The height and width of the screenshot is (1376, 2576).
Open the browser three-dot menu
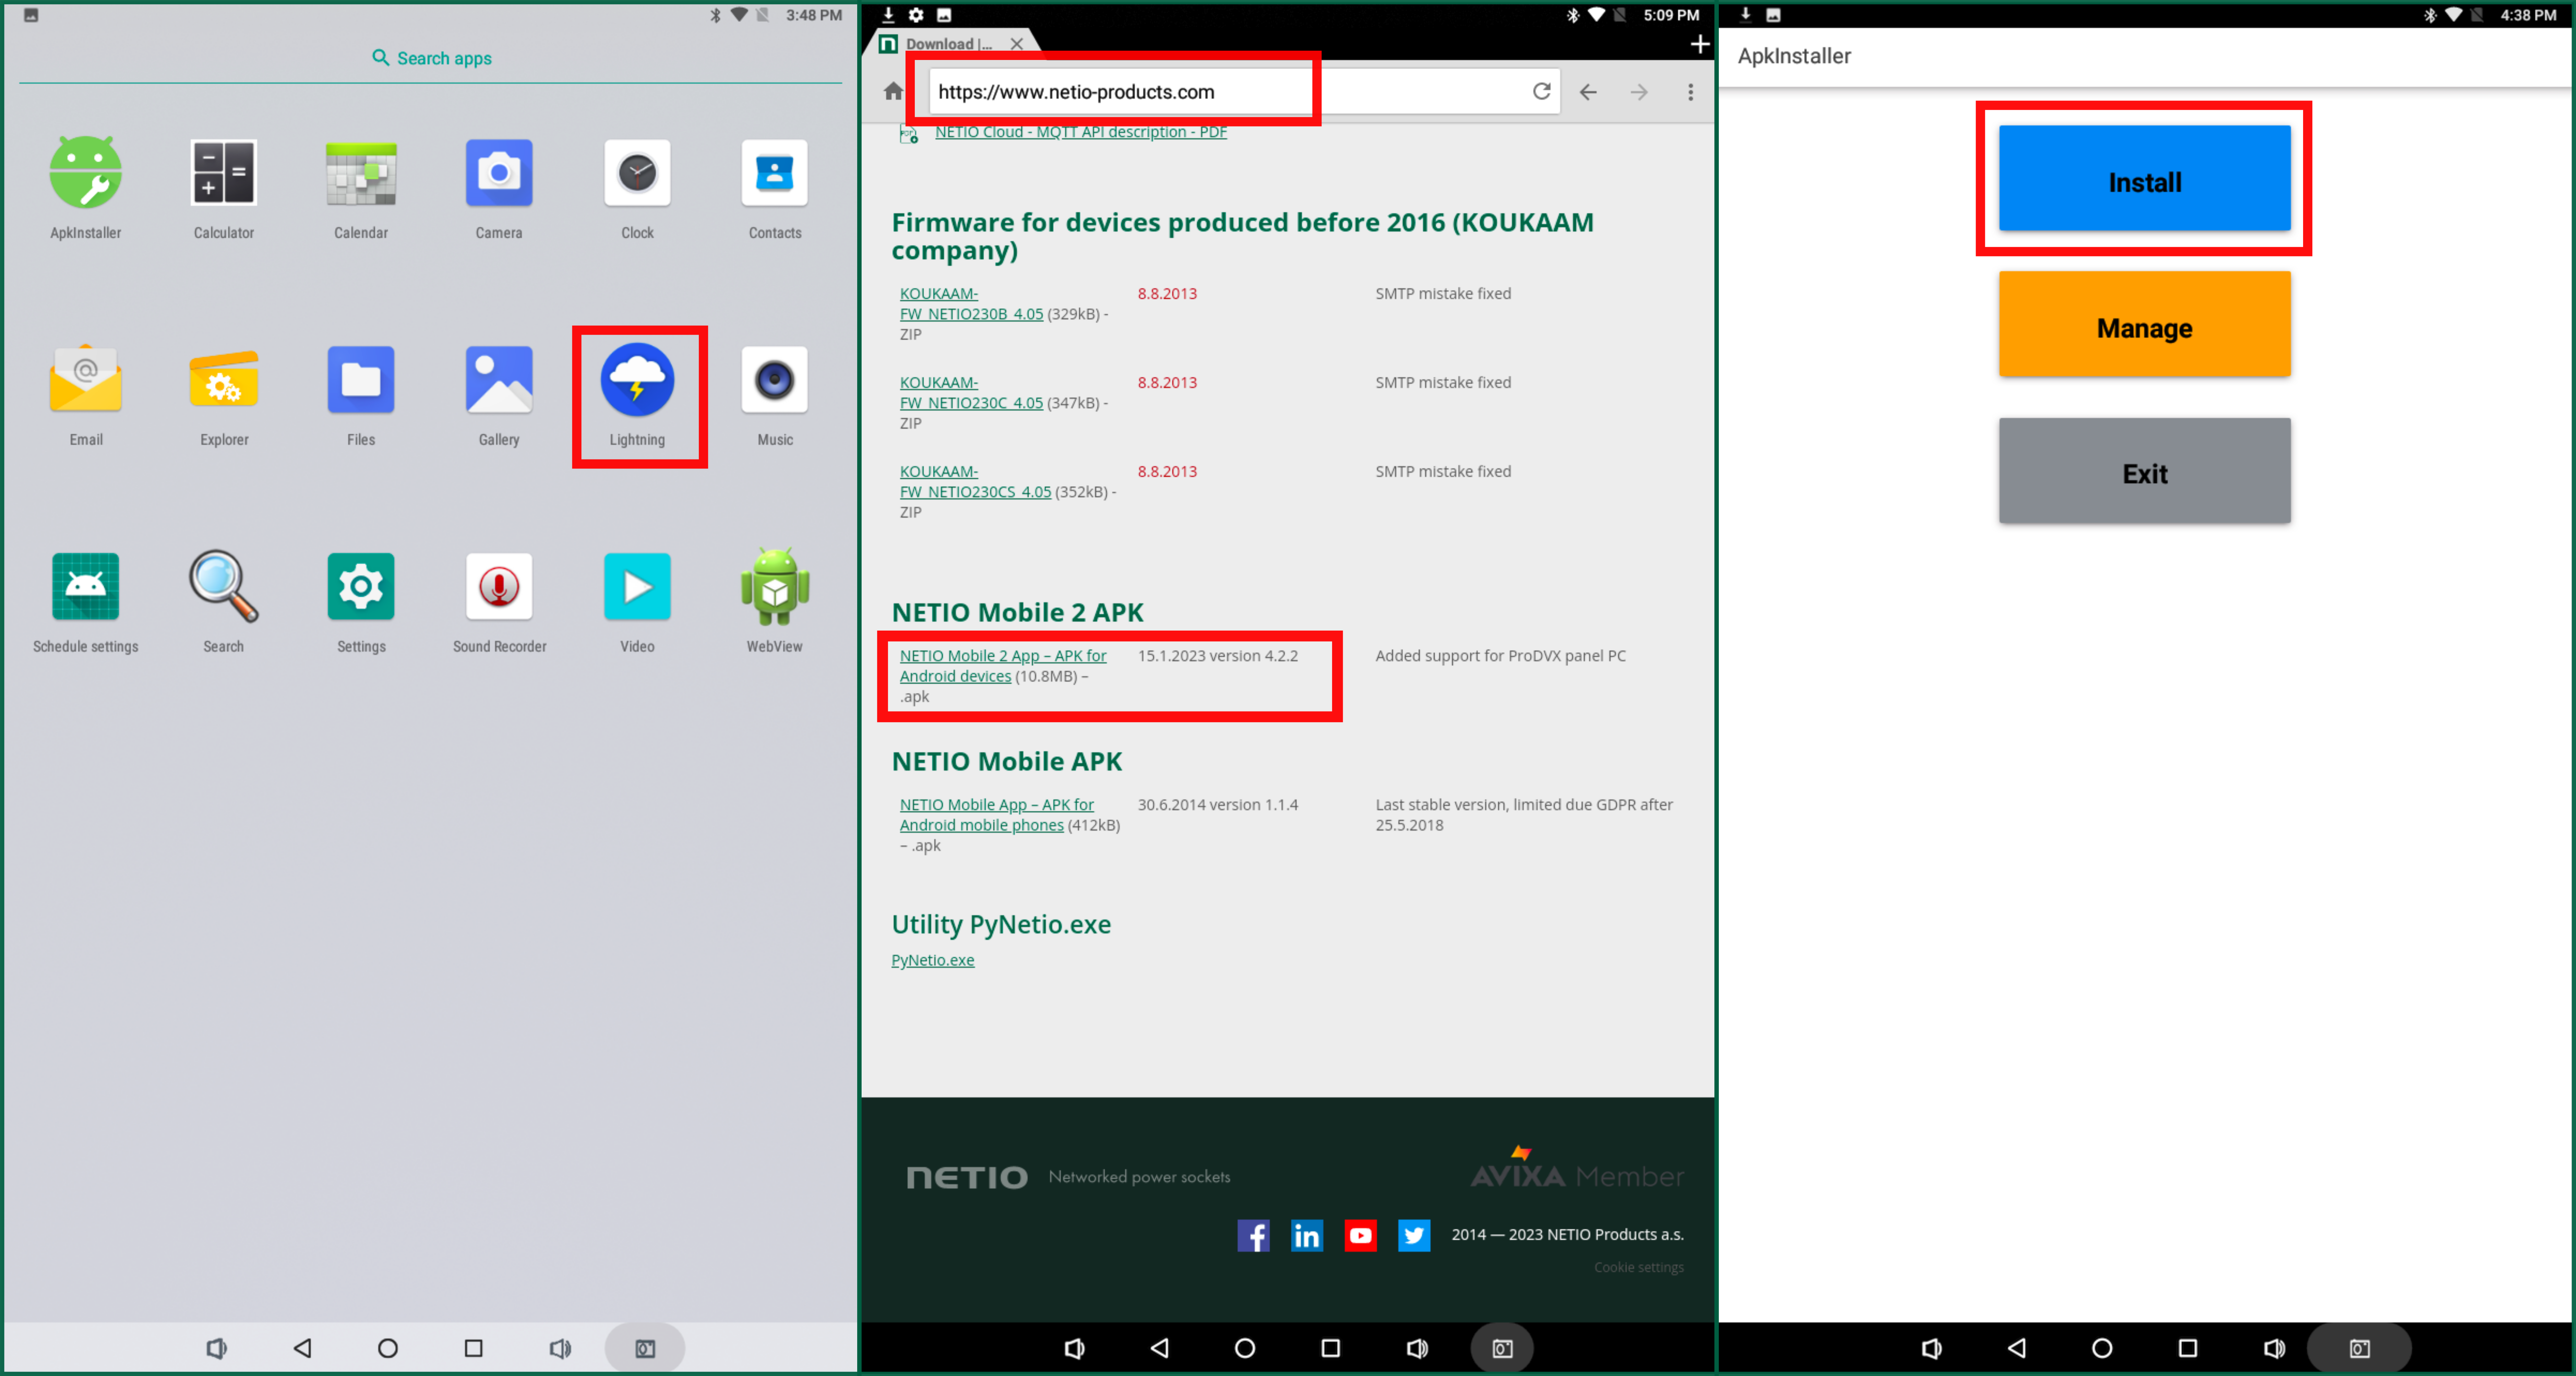click(x=1691, y=92)
